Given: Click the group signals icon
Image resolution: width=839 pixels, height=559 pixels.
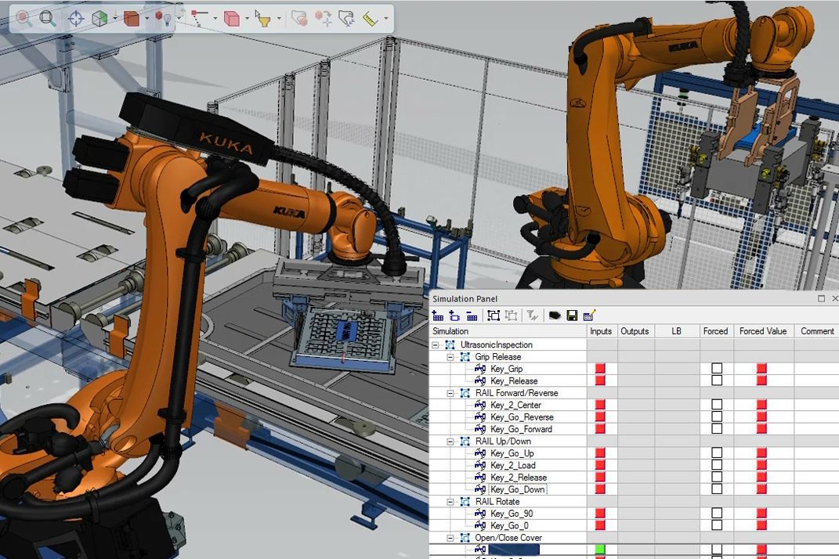Looking at the screenshot, I should click(x=494, y=316).
